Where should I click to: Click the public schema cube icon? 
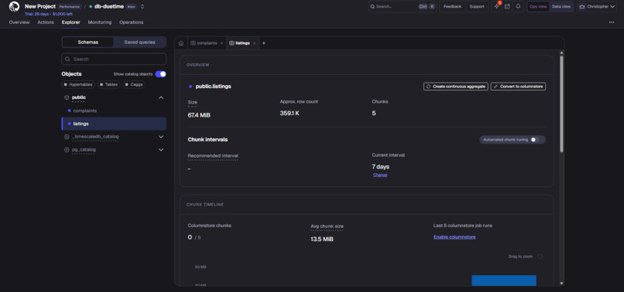coord(67,98)
